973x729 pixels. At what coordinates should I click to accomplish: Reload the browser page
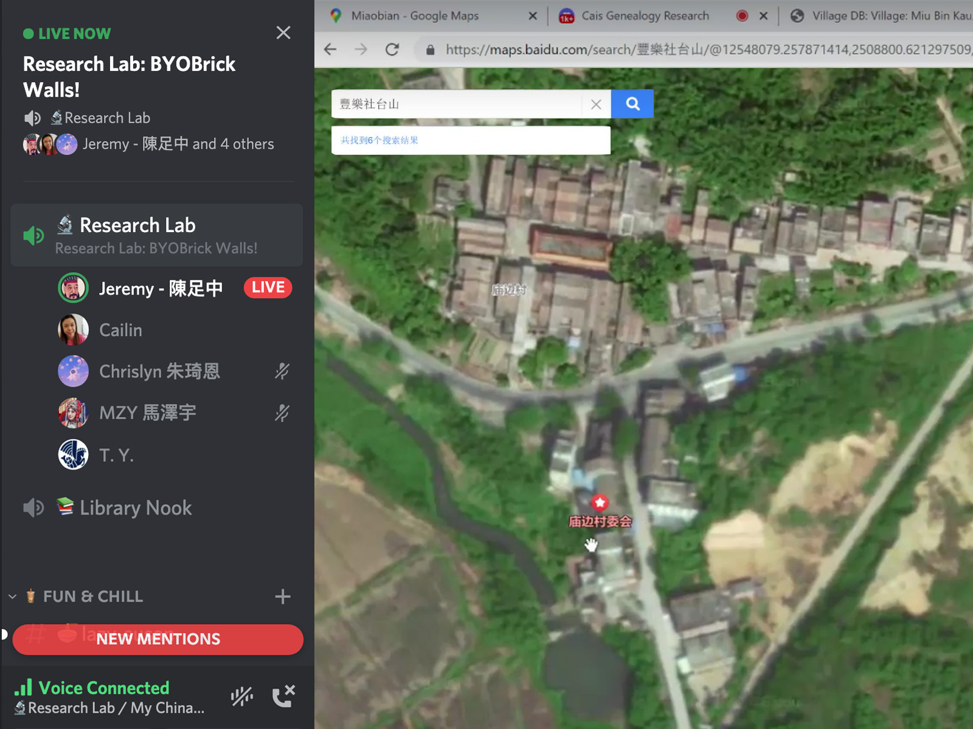[x=392, y=49]
